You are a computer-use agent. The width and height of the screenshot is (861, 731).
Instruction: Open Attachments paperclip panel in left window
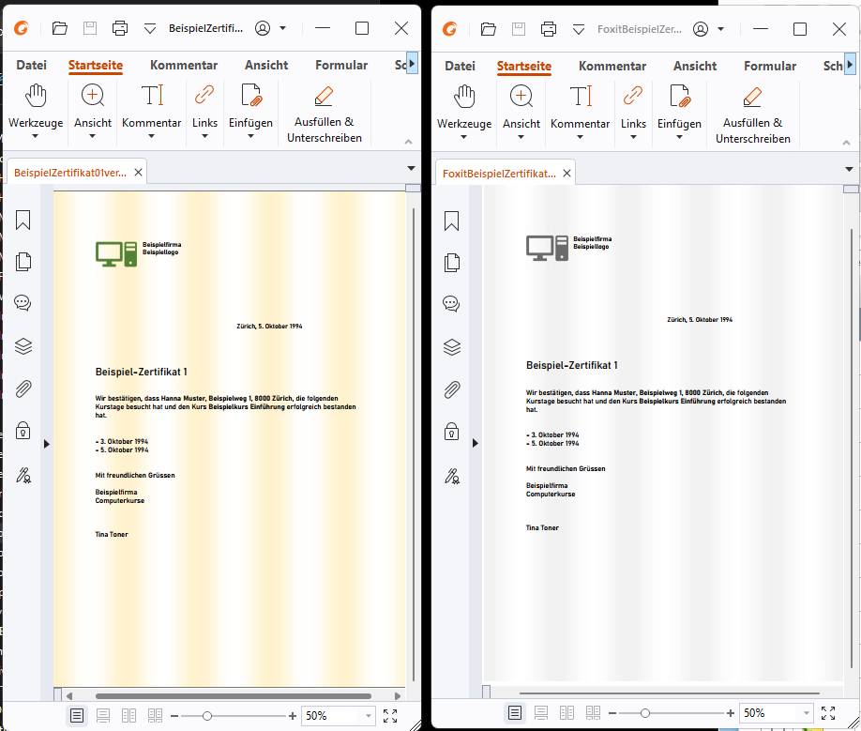tap(23, 388)
